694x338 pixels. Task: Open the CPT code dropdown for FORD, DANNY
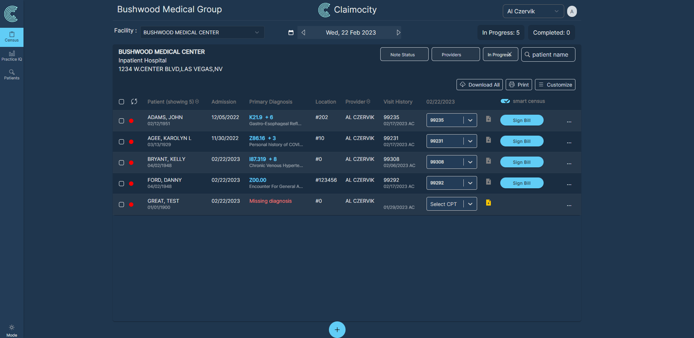[x=471, y=183]
